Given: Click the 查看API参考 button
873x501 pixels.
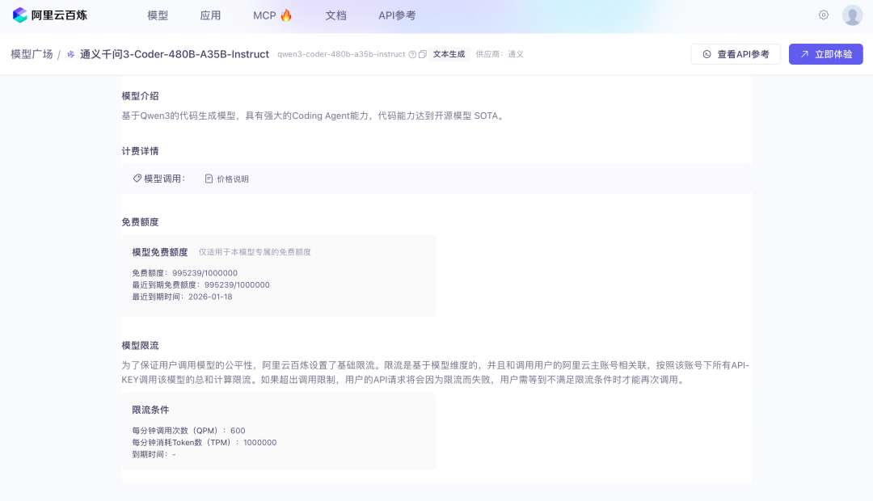Looking at the screenshot, I should (x=736, y=54).
